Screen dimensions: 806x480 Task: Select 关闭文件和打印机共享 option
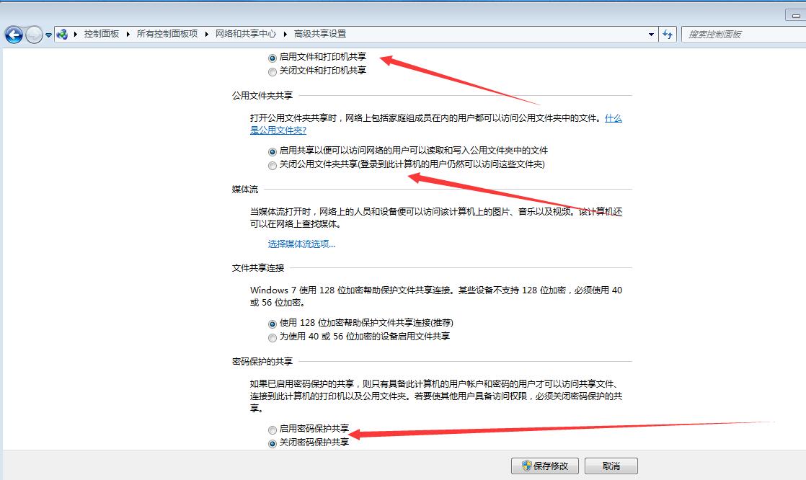click(x=272, y=71)
